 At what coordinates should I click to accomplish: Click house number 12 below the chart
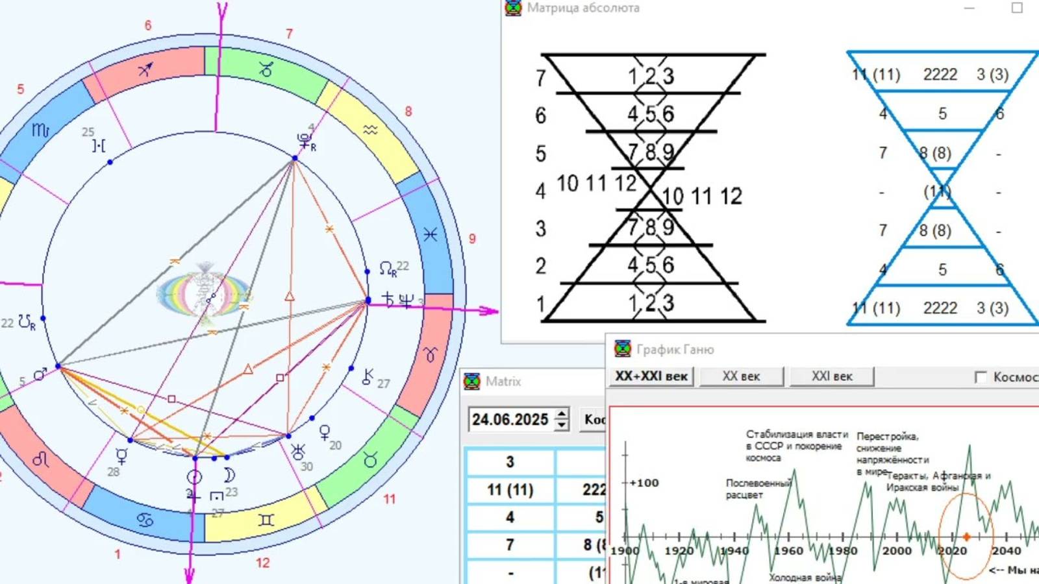pos(262,563)
